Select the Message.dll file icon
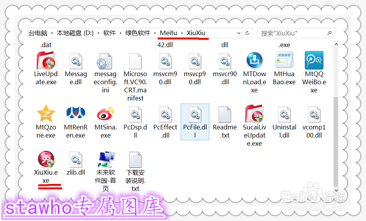Viewport: 366px width, 221px height. pyautogui.click(x=76, y=61)
